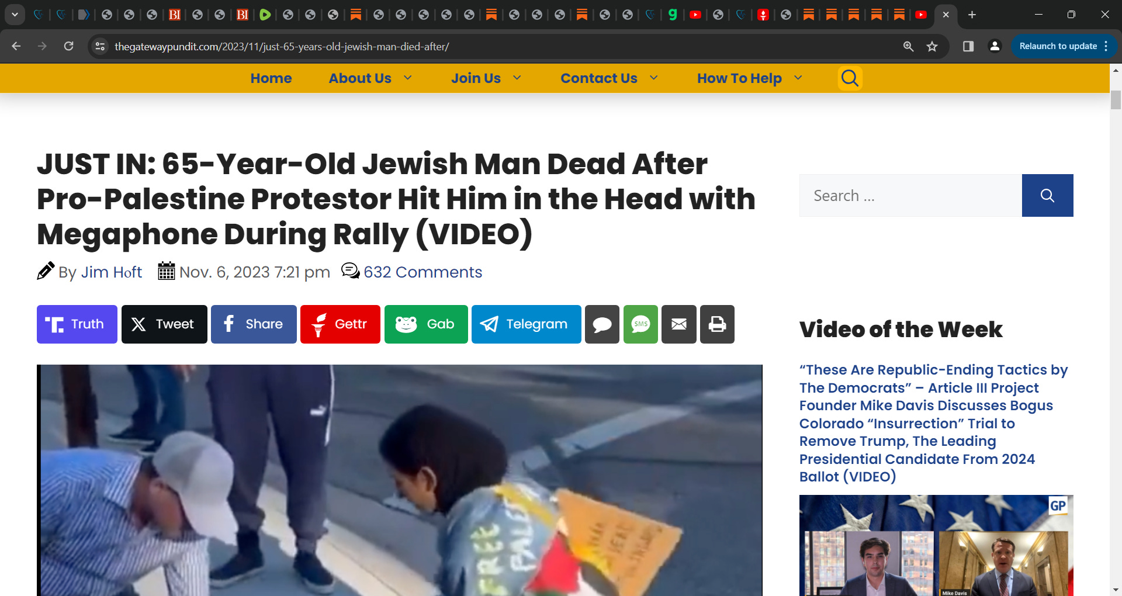Share article on Gab

tap(426, 324)
